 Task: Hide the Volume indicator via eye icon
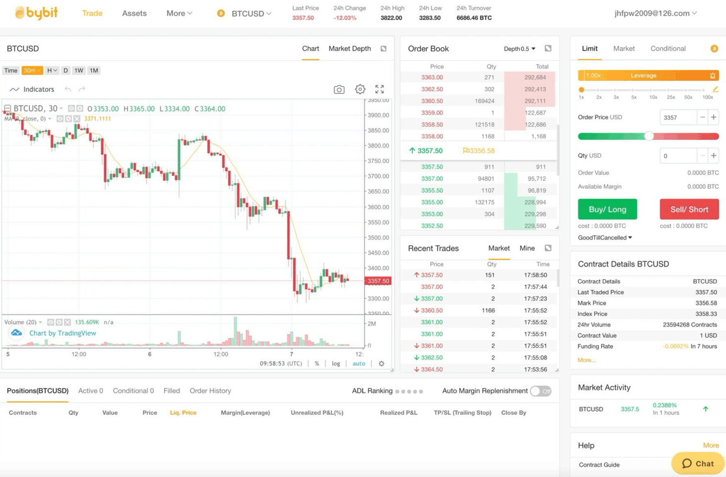[51, 322]
